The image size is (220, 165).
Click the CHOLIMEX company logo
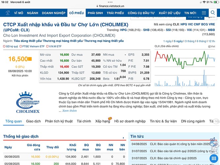pyautogui.click(x=28, y=102)
